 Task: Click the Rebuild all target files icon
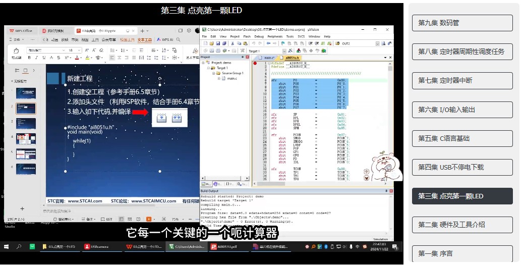click(218, 51)
